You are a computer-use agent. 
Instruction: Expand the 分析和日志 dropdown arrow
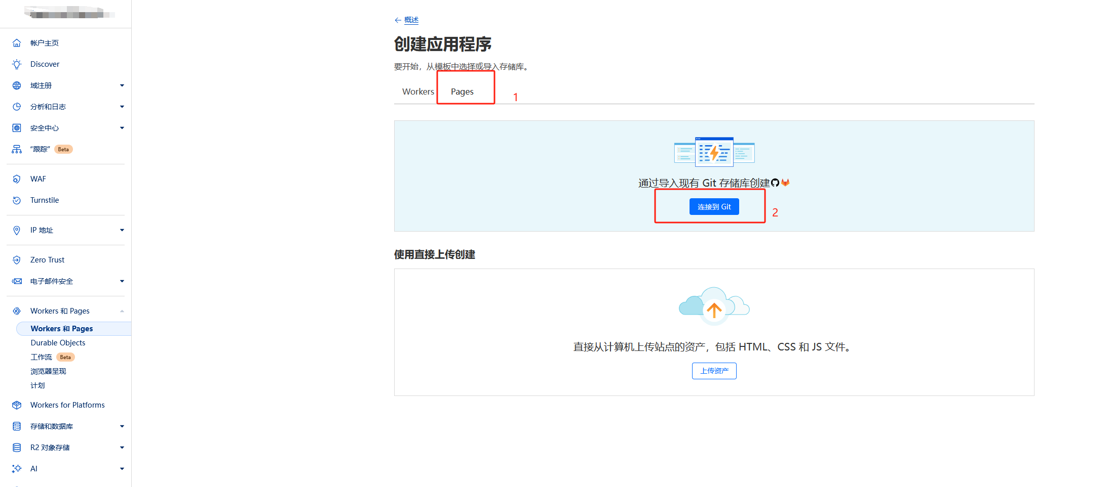[x=122, y=107]
